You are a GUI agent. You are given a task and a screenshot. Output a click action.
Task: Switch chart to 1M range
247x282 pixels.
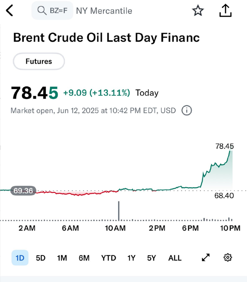click(x=62, y=258)
